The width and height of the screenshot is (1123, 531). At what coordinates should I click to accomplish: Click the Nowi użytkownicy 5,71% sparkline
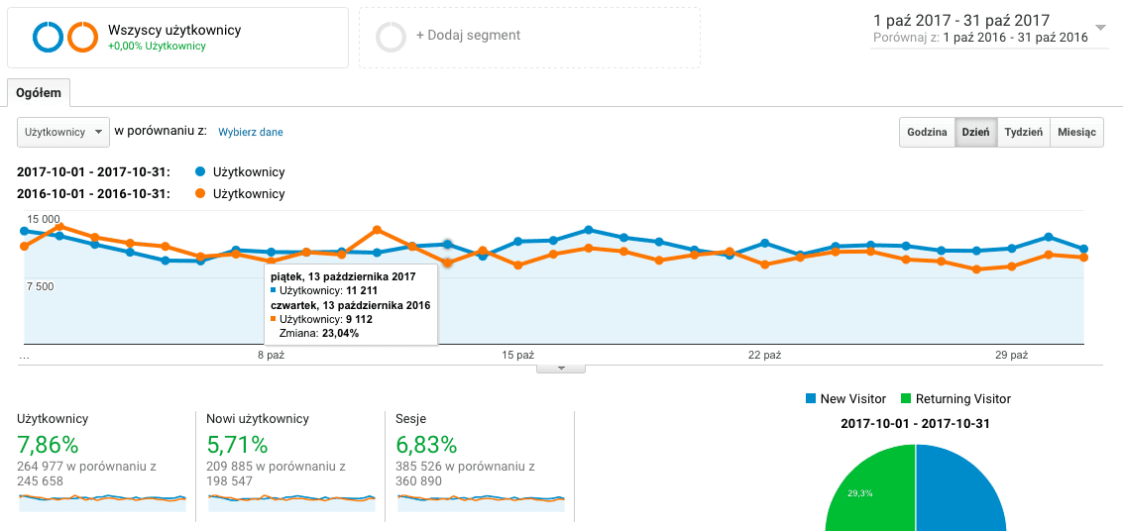tap(291, 502)
